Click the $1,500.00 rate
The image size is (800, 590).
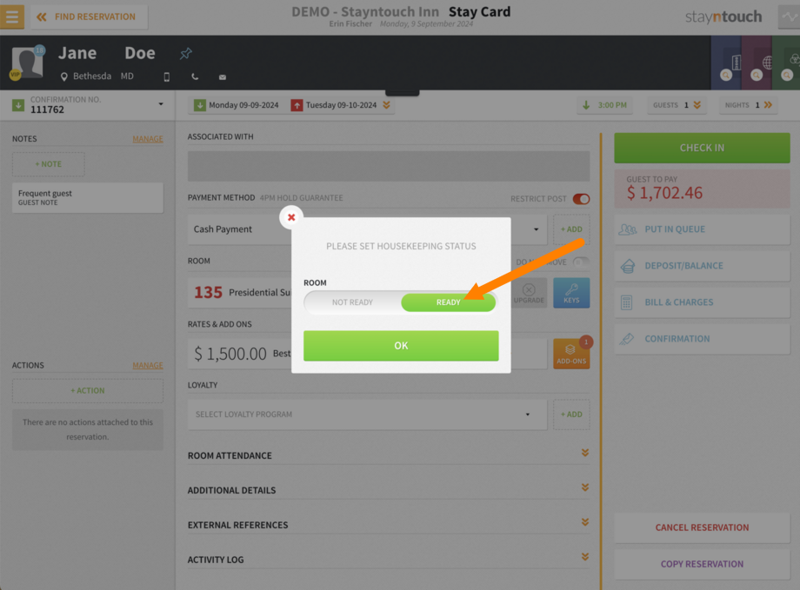(x=230, y=354)
